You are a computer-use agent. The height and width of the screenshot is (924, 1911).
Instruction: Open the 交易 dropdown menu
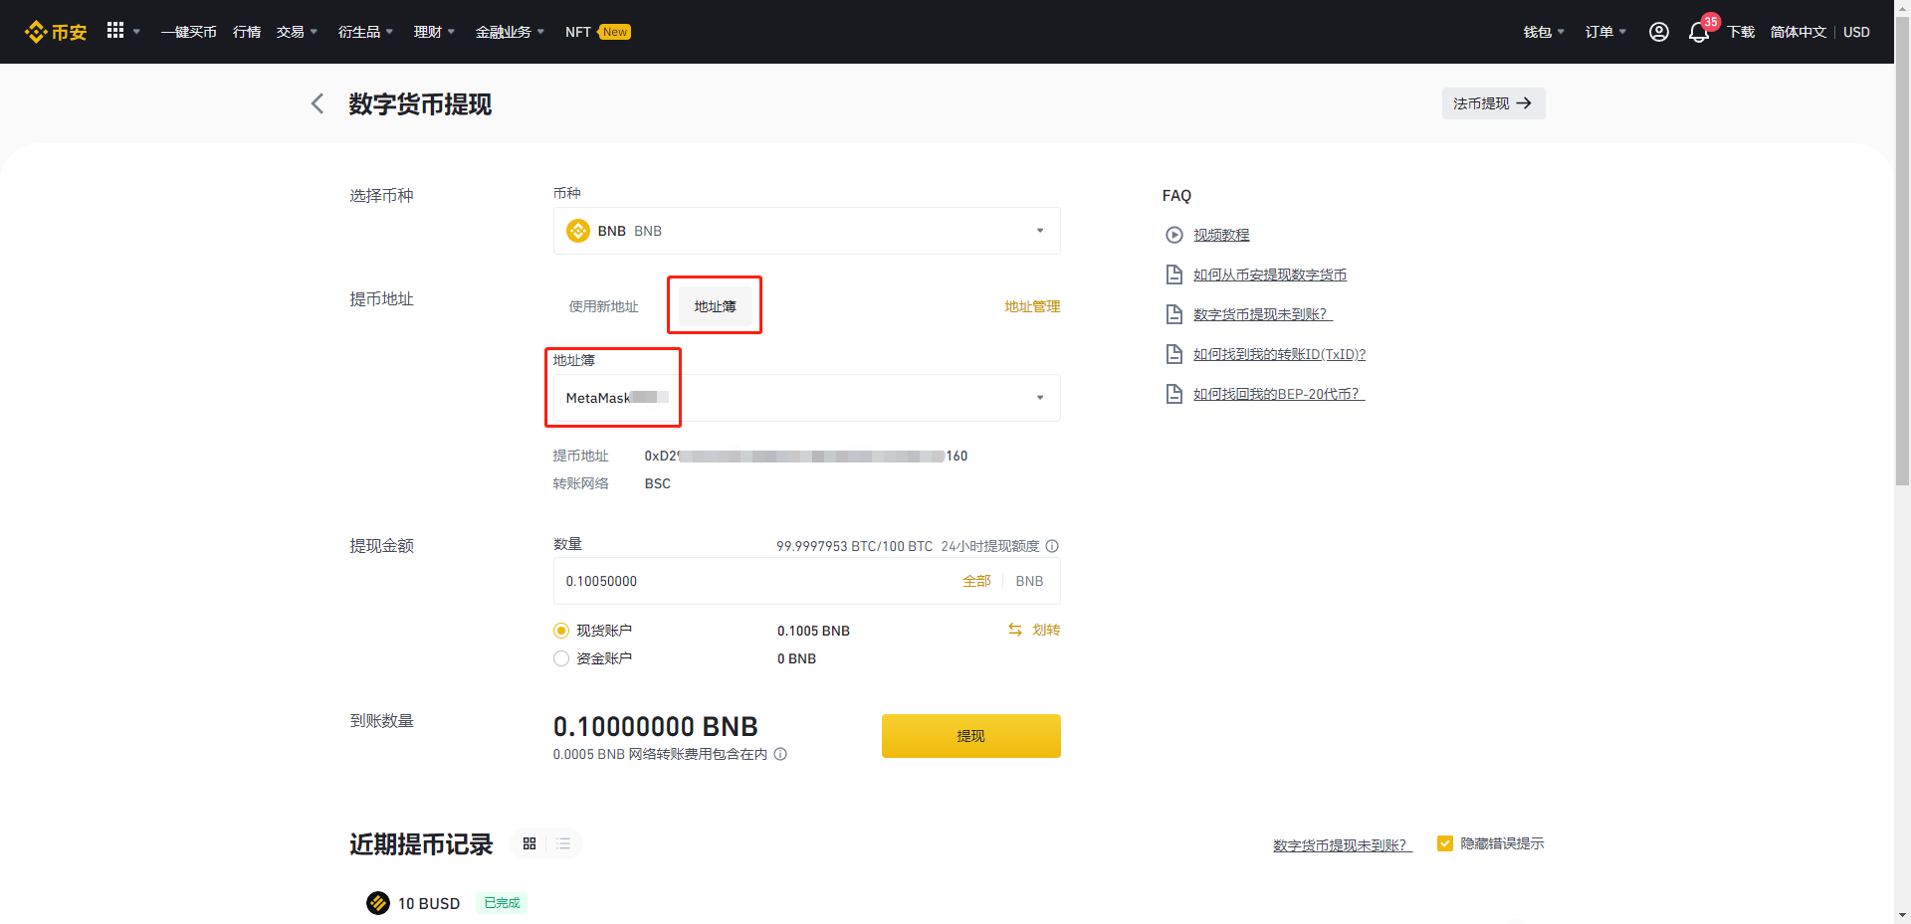coord(297,32)
